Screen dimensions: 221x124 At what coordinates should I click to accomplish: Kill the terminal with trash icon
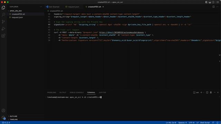tap(211, 92)
